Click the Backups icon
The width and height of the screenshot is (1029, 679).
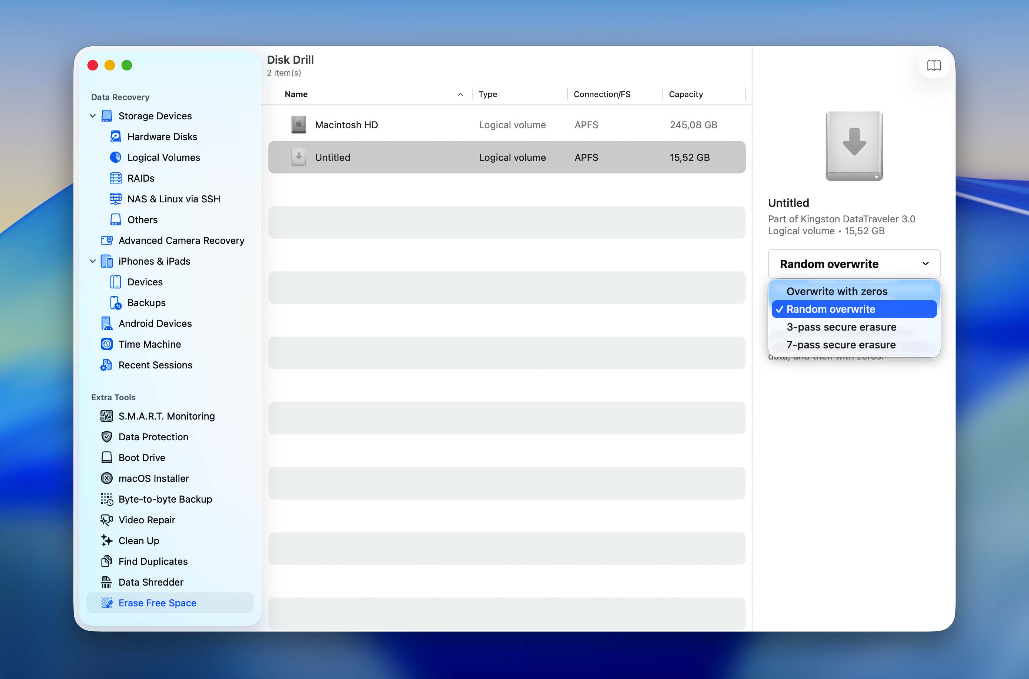(116, 303)
